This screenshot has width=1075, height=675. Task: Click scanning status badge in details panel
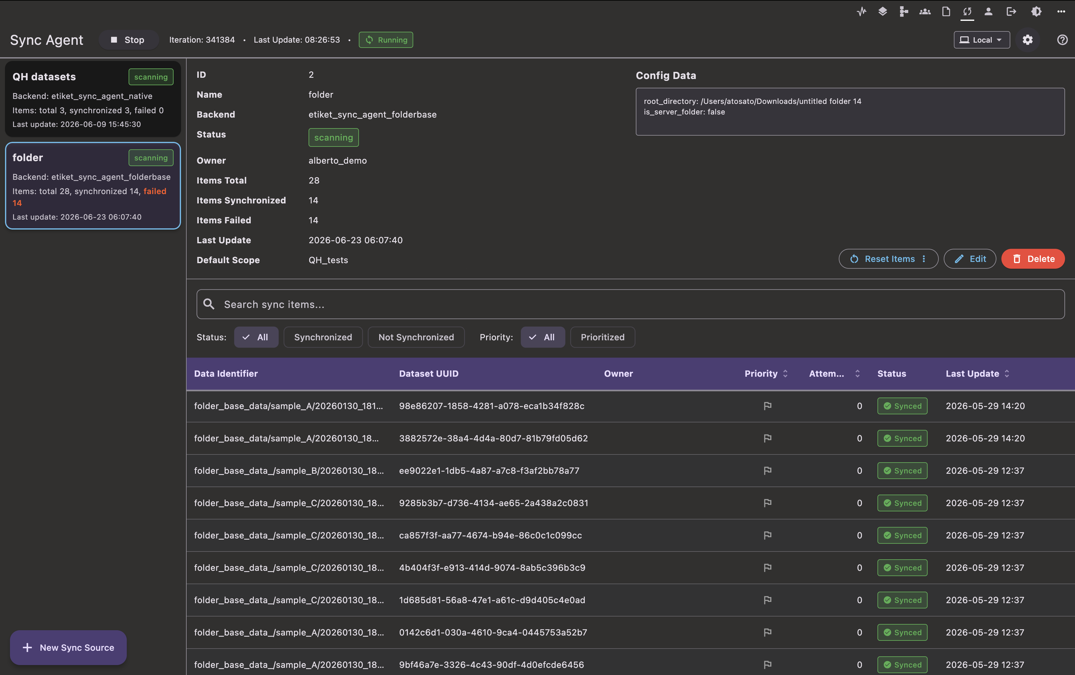(x=333, y=137)
